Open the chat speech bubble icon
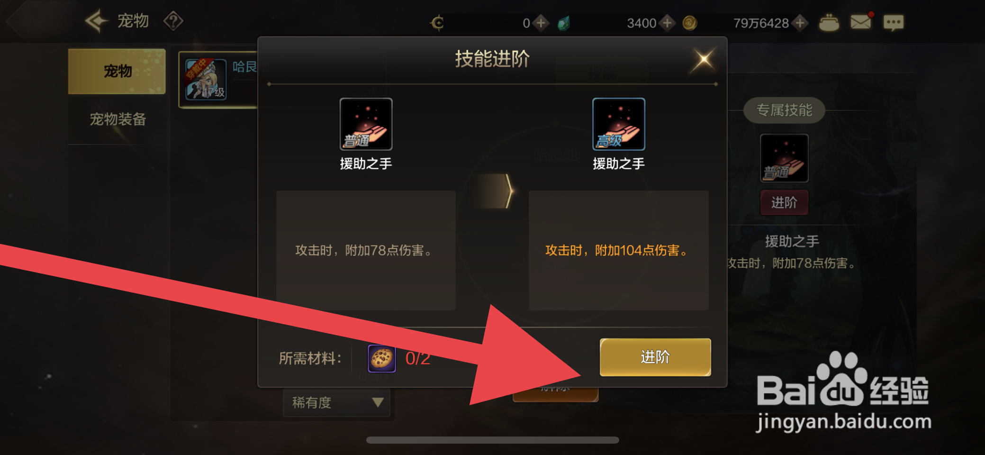 (x=894, y=22)
